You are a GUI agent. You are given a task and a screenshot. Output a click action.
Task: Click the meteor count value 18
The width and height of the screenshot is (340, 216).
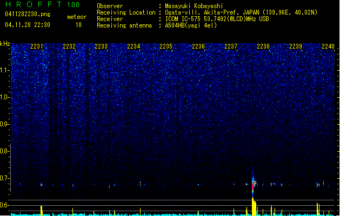pos(78,25)
